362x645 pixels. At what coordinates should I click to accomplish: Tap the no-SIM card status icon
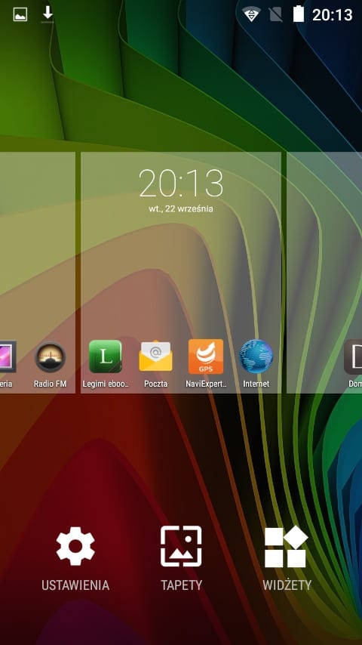tap(276, 15)
